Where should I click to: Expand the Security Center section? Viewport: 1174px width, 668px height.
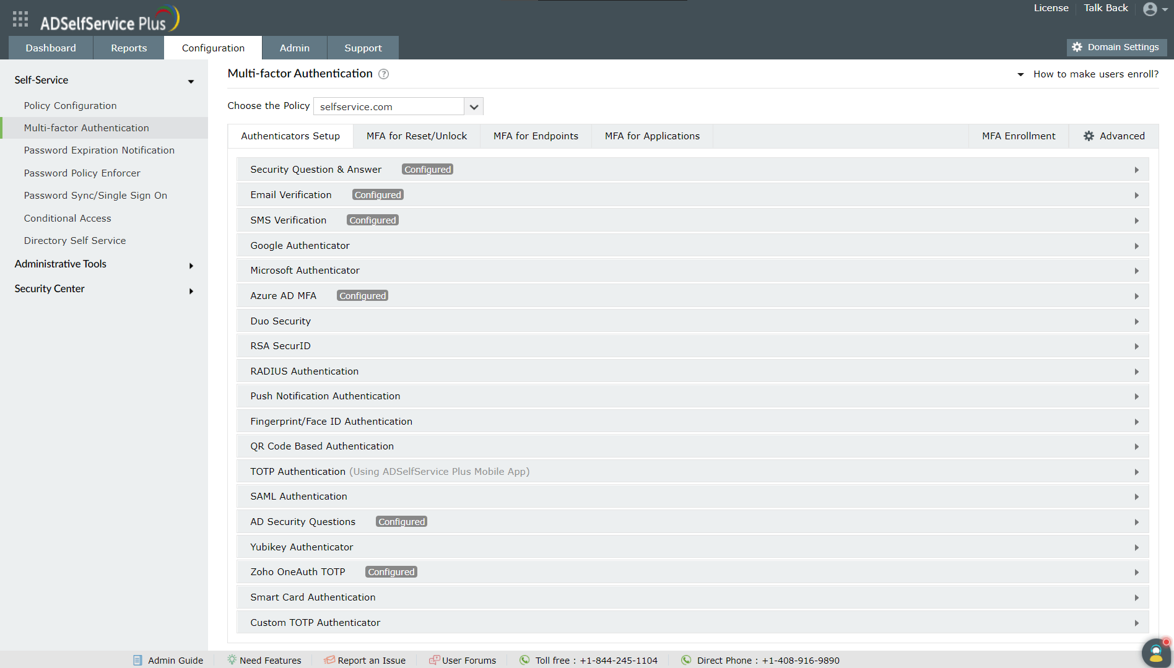(191, 291)
